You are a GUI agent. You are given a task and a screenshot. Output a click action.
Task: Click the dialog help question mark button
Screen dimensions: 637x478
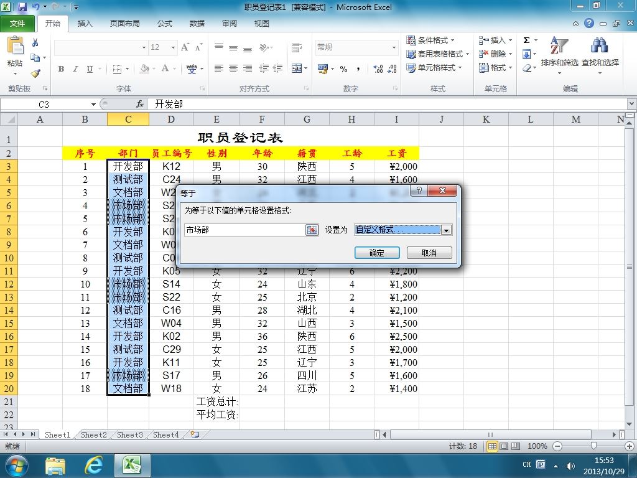coord(419,190)
